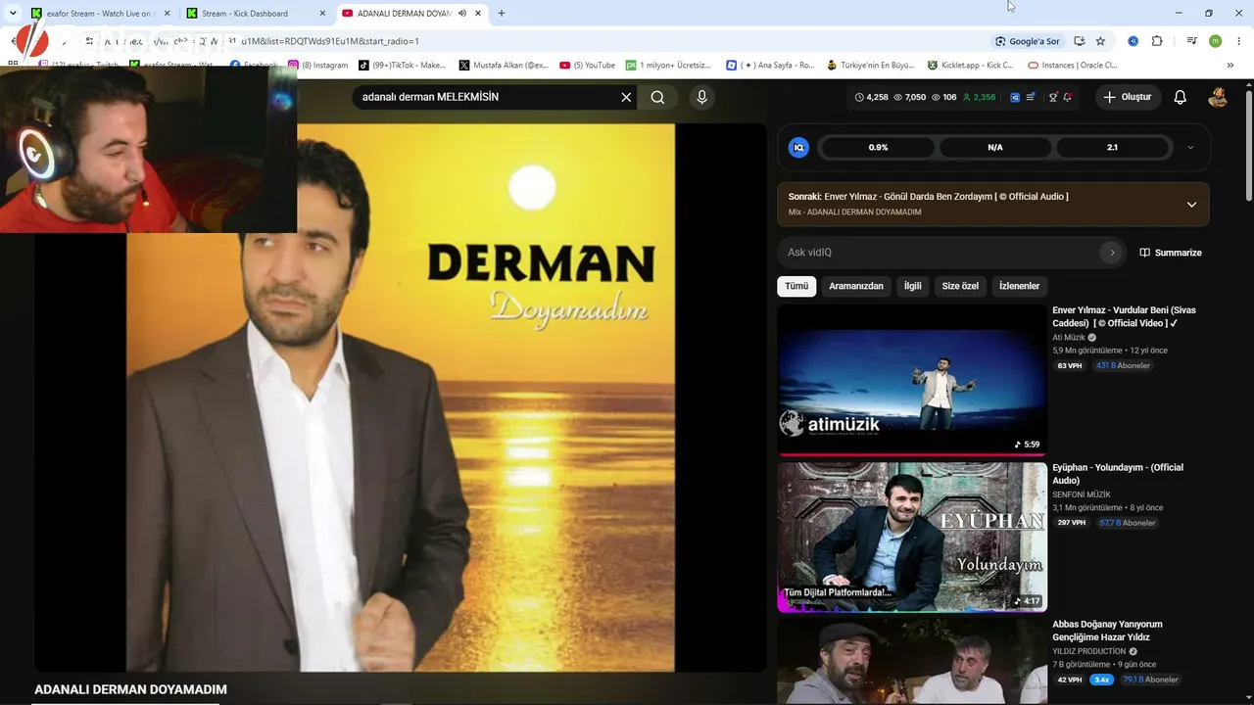Open the (5) YouTube bookmark

(588, 66)
